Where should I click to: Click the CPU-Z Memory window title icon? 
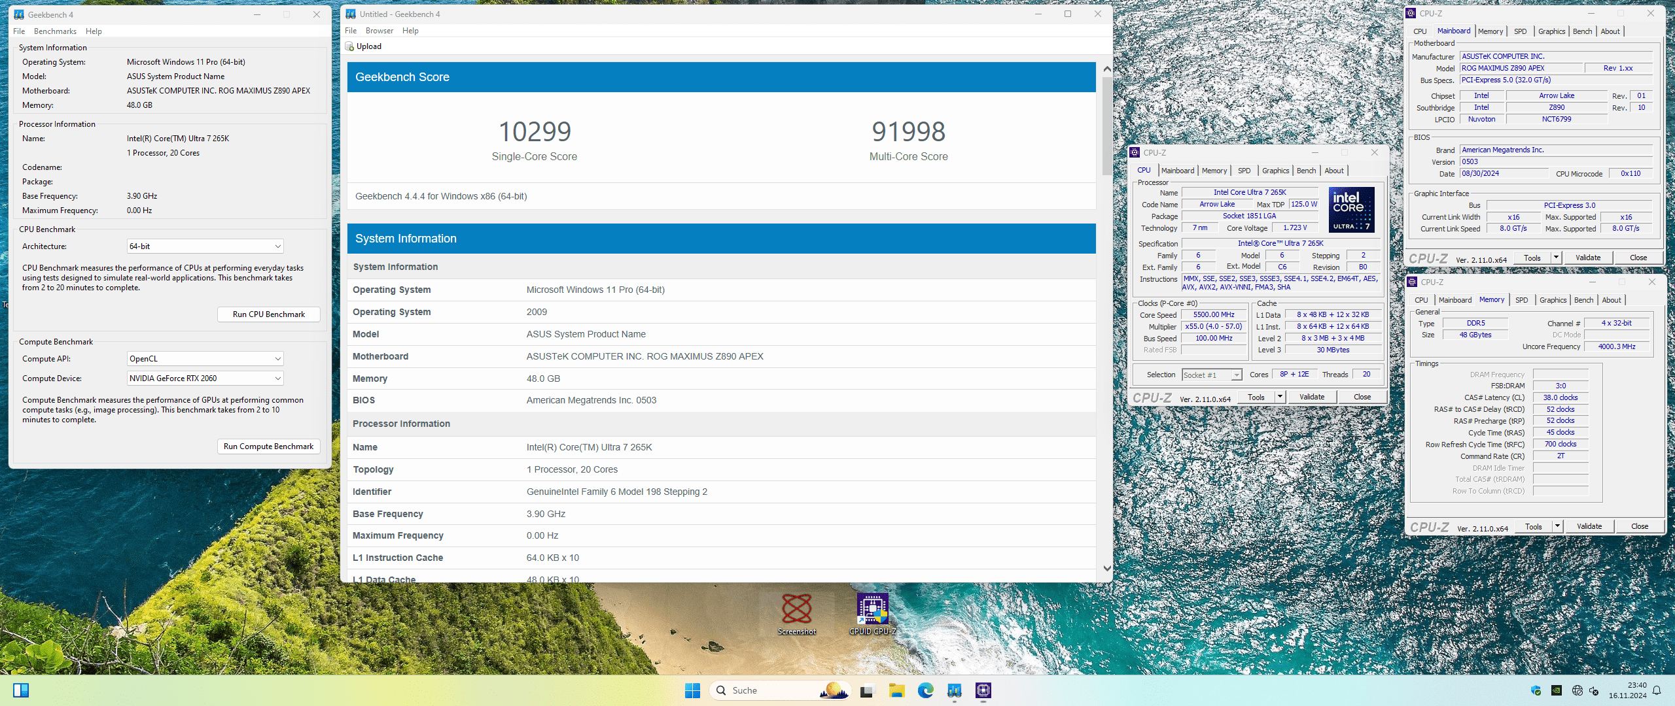1412,282
